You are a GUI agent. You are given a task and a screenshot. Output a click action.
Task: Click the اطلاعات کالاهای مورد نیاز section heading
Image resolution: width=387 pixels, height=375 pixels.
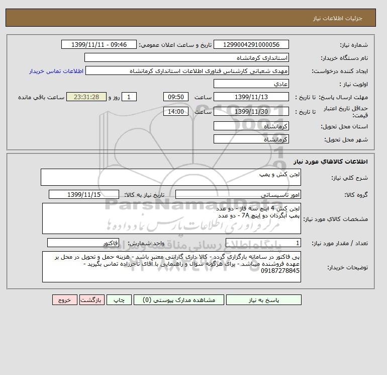click(331, 162)
